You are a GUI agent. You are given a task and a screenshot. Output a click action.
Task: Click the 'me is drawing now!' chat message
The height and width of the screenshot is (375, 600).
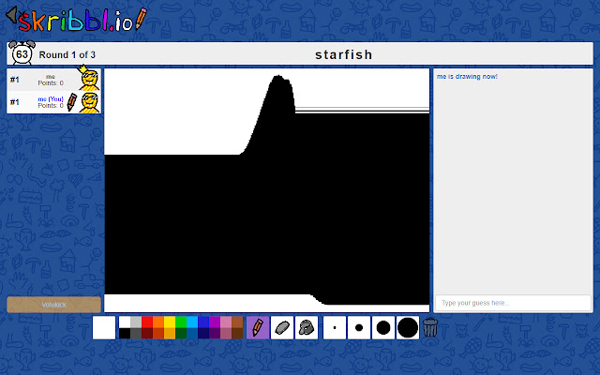coord(467,77)
